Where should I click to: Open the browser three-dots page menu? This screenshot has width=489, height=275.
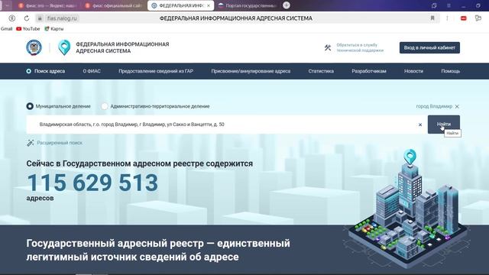pos(447,18)
